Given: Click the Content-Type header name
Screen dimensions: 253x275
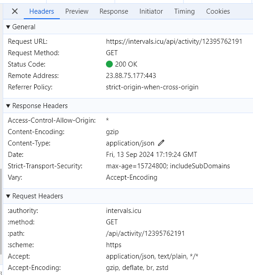Looking at the screenshot, I should tap(29, 143).
